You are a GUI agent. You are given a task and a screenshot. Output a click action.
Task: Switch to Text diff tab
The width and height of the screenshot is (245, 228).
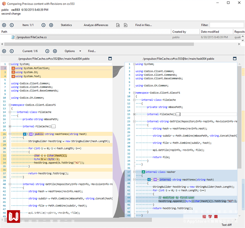[x=226, y=225]
